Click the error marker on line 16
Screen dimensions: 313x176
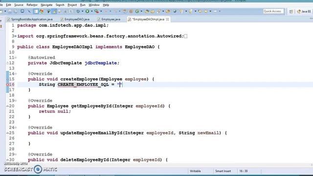[7, 85]
